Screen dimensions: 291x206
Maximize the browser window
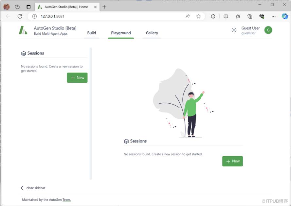(x=272, y=5)
